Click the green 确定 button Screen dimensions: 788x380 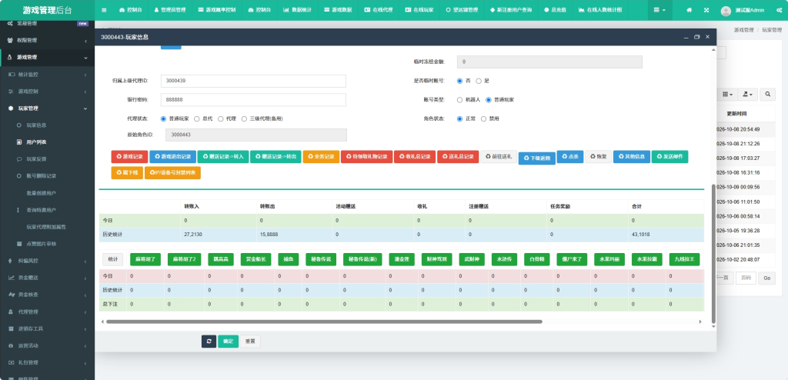click(228, 342)
